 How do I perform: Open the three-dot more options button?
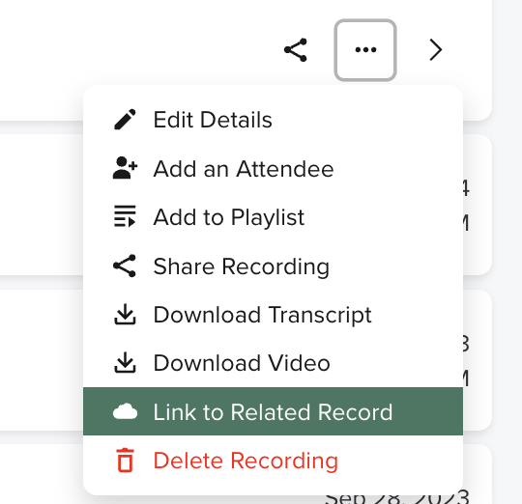365,50
